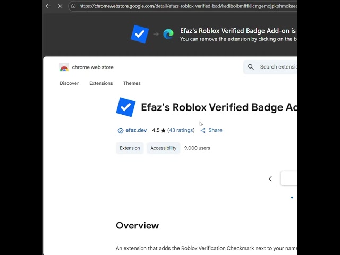This screenshot has width=340, height=255.
Task: Click the 'chrome web store' title text
Action: click(x=92, y=67)
